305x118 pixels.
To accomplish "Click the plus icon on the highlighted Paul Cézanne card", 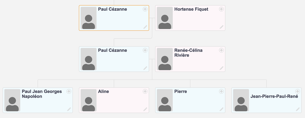I will click(145, 9).
